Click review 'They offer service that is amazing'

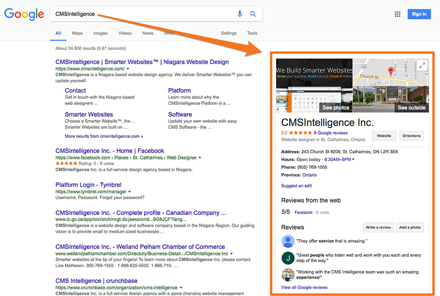pyautogui.click(x=332, y=241)
